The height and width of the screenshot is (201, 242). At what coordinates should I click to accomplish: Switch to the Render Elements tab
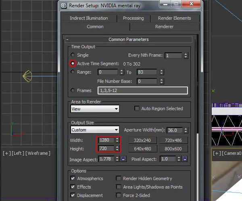click(175, 18)
